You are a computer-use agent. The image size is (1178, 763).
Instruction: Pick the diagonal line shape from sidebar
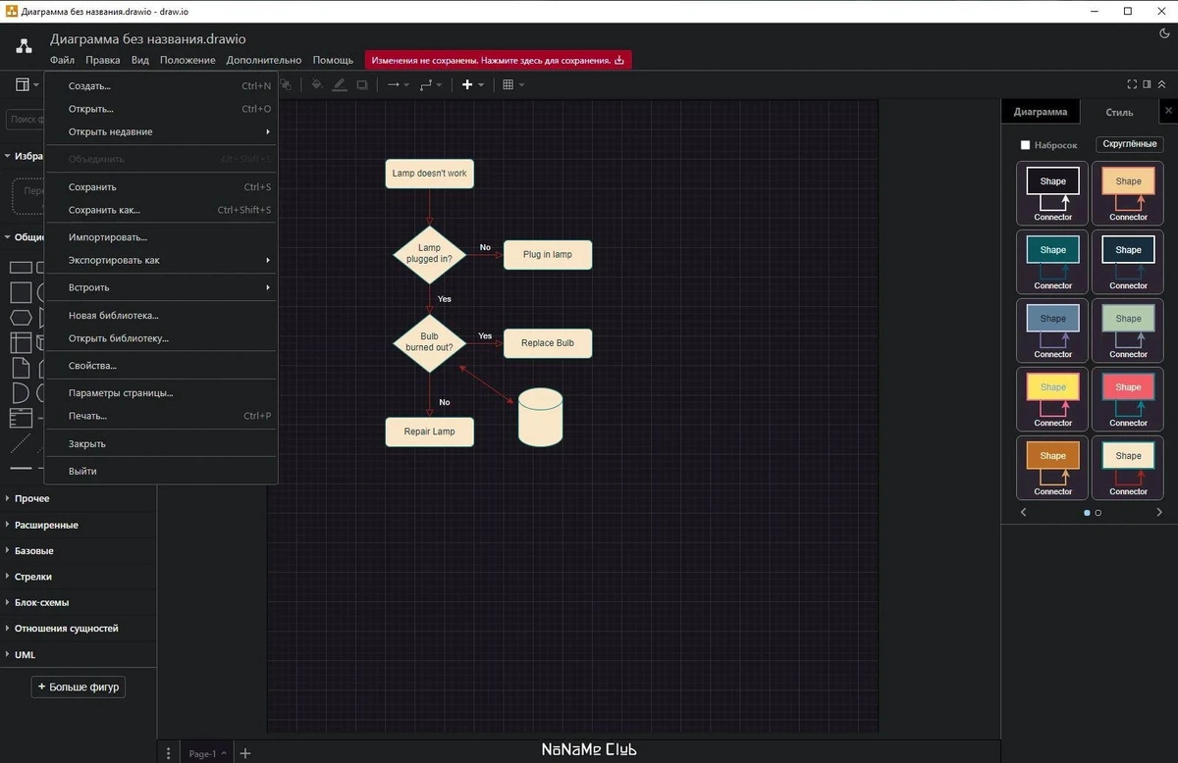pos(21,443)
